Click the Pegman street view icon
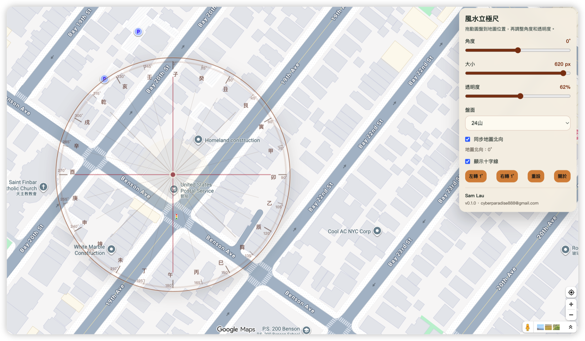The height and width of the screenshot is (341, 585). tap(528, 327)
